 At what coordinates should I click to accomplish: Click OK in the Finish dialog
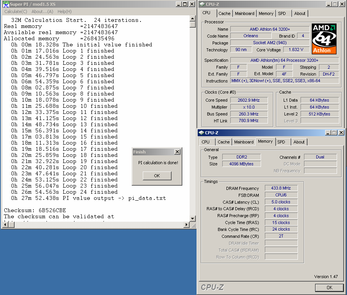pos(157,176)
